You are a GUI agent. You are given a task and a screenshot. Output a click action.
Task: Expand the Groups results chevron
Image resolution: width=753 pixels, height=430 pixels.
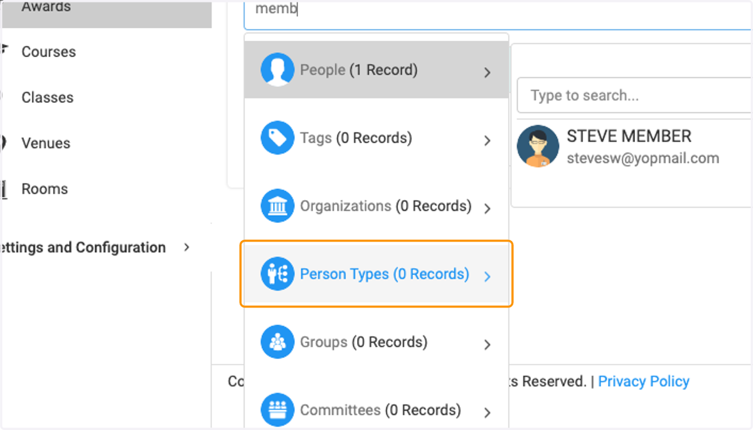coord(488,345)
